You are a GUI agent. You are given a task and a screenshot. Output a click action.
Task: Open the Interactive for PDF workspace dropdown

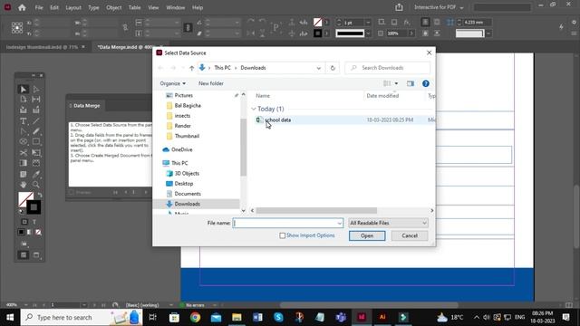439,7
